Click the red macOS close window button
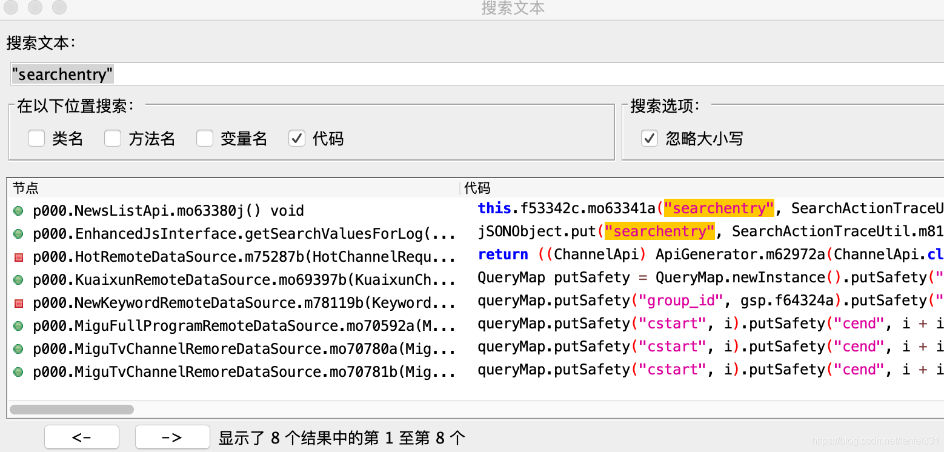 coord(12,7)
